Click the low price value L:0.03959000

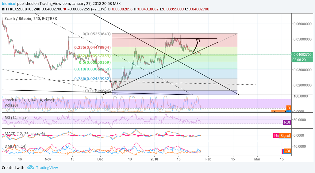[x=171, y=9]
